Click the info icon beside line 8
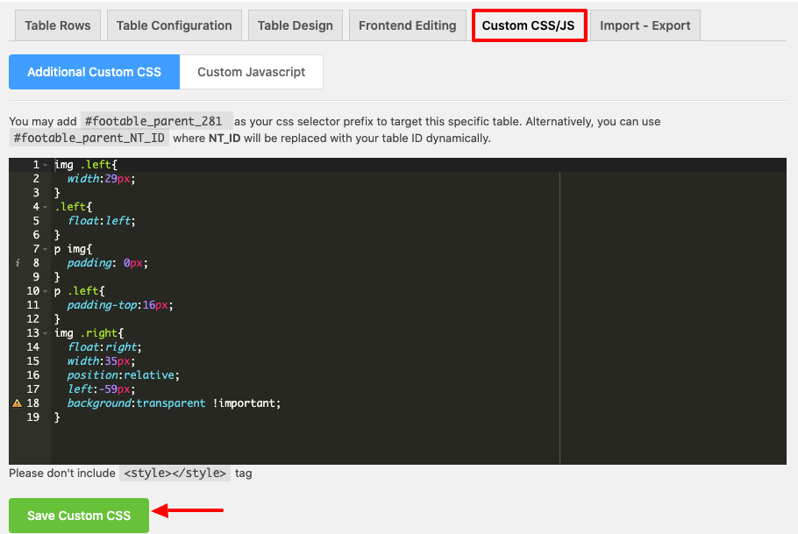798x534 pixels. pyautogui.click(x=17, y=263)
